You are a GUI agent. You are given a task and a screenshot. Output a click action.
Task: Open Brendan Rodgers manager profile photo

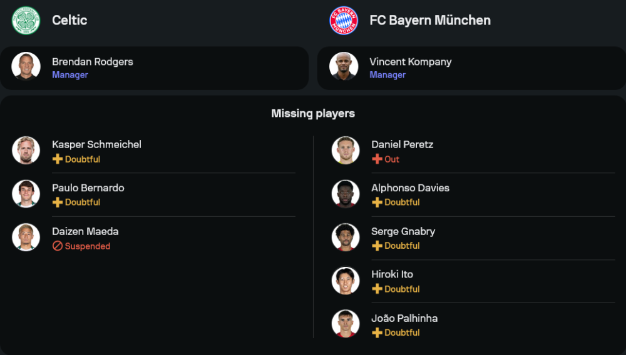(x=26, y=66)
